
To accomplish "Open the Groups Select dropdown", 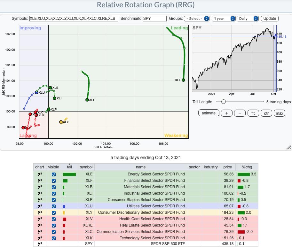I will (x=197, y=19).
